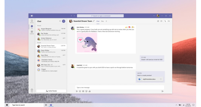Go back with the left arrow
This screenshot has height=107, width=201.
71,16
